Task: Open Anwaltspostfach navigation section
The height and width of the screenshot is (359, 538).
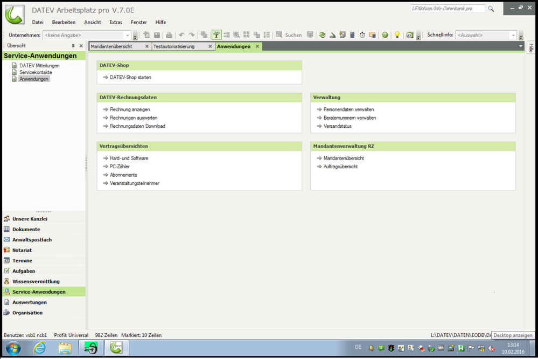Action: pos(44,239)
